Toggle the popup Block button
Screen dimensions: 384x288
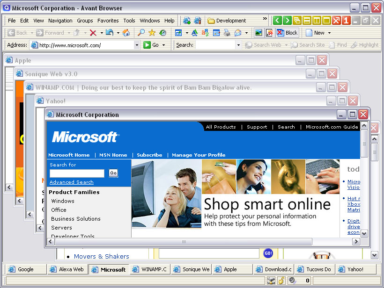coord(287,33)
